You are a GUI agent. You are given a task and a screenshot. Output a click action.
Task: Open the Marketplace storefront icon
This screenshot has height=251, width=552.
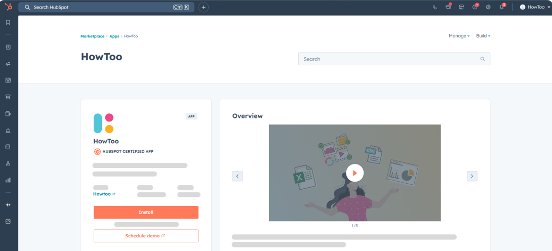pyautogui.click(x=461, y=7)
